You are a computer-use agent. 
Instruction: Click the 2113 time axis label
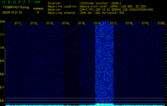pos(49,23)
